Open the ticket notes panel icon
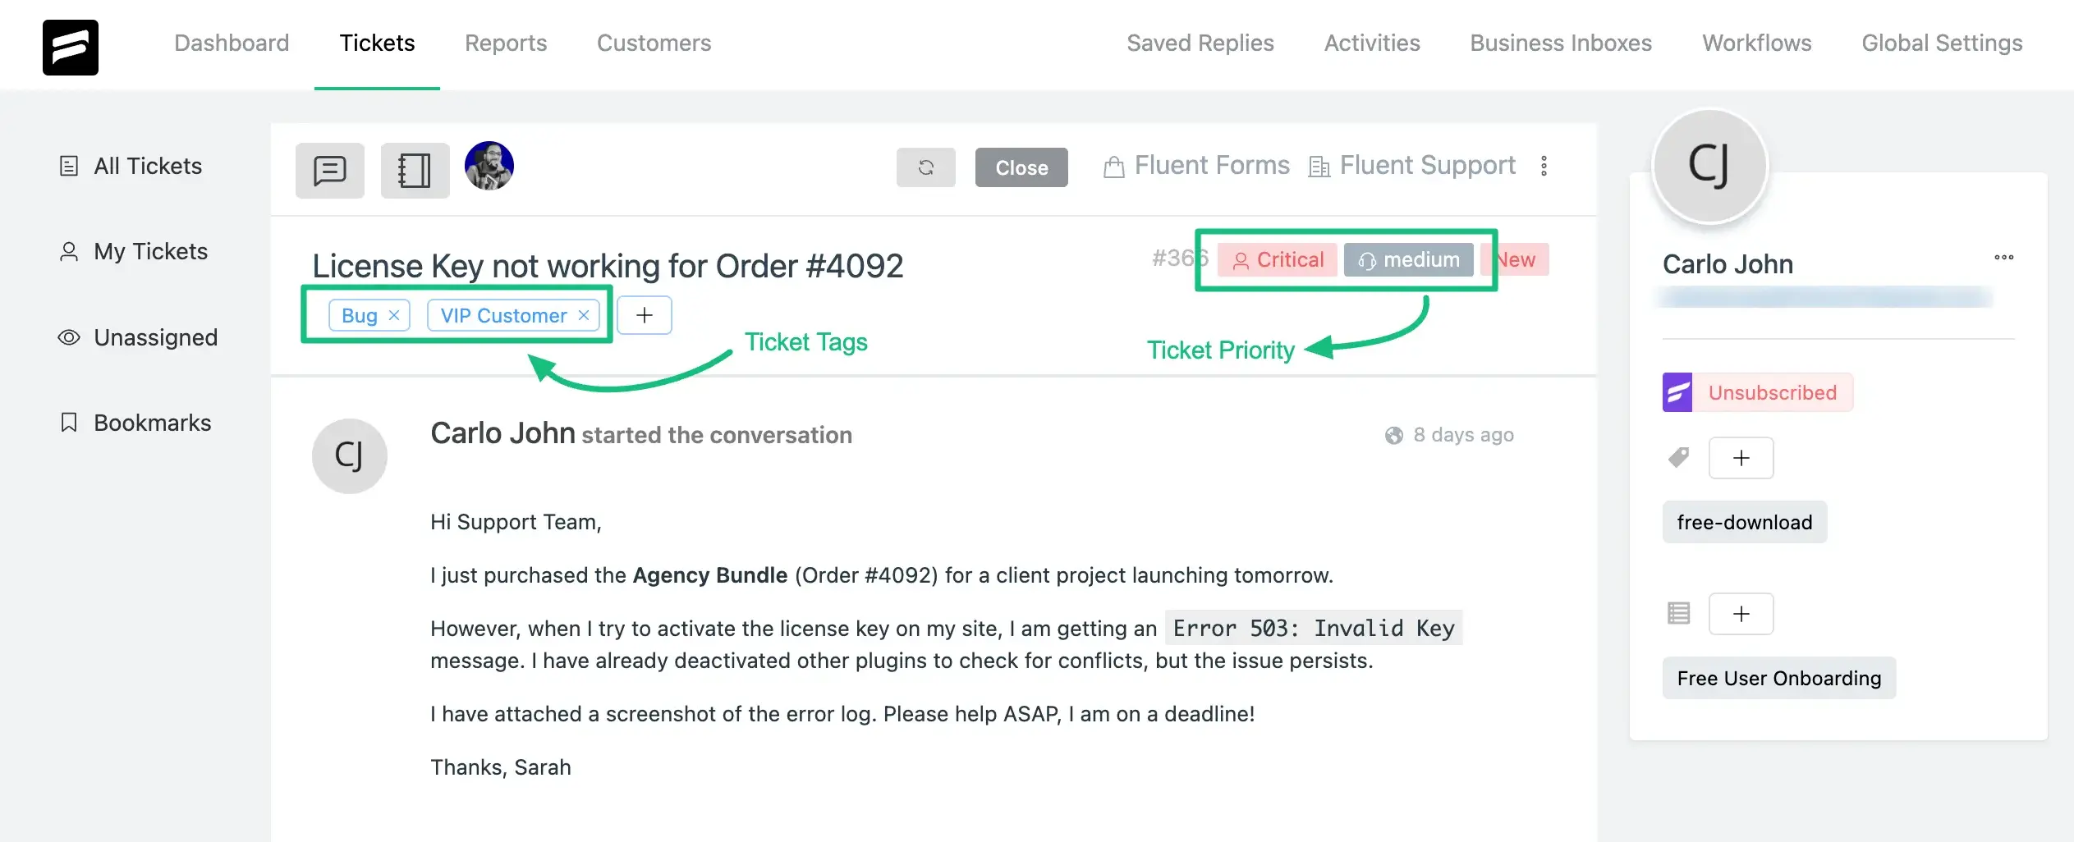Image resolution: width=2074 pixels, height=842 pixels. click(x=414, y=170)
